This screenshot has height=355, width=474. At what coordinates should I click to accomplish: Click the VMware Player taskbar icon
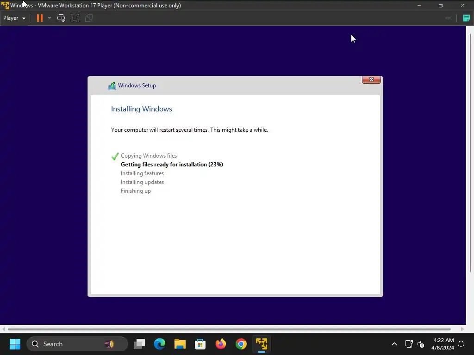click(262, 344)
